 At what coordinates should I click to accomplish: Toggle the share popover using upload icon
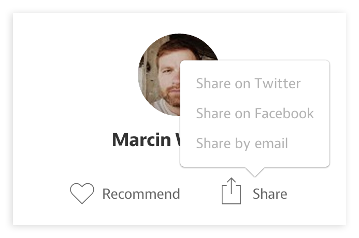tap(231, 192)
